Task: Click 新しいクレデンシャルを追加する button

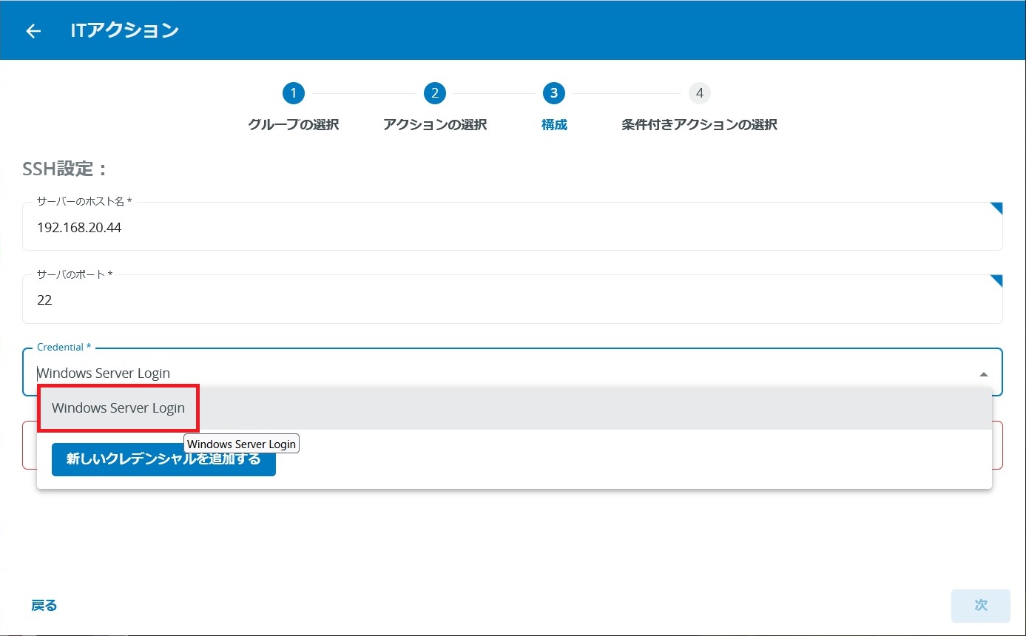Action: (163, 459)
